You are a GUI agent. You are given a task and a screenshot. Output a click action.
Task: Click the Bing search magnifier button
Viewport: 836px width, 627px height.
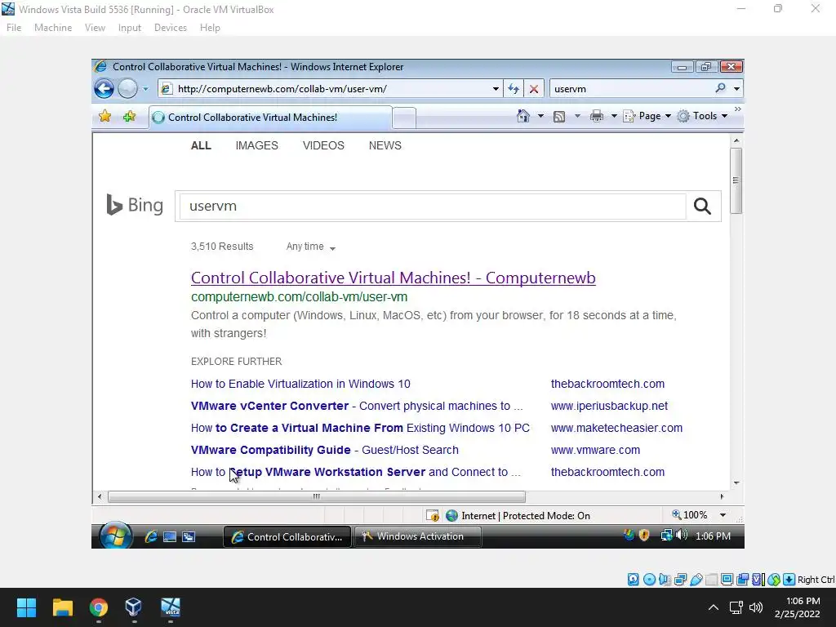tap(702, 206)
